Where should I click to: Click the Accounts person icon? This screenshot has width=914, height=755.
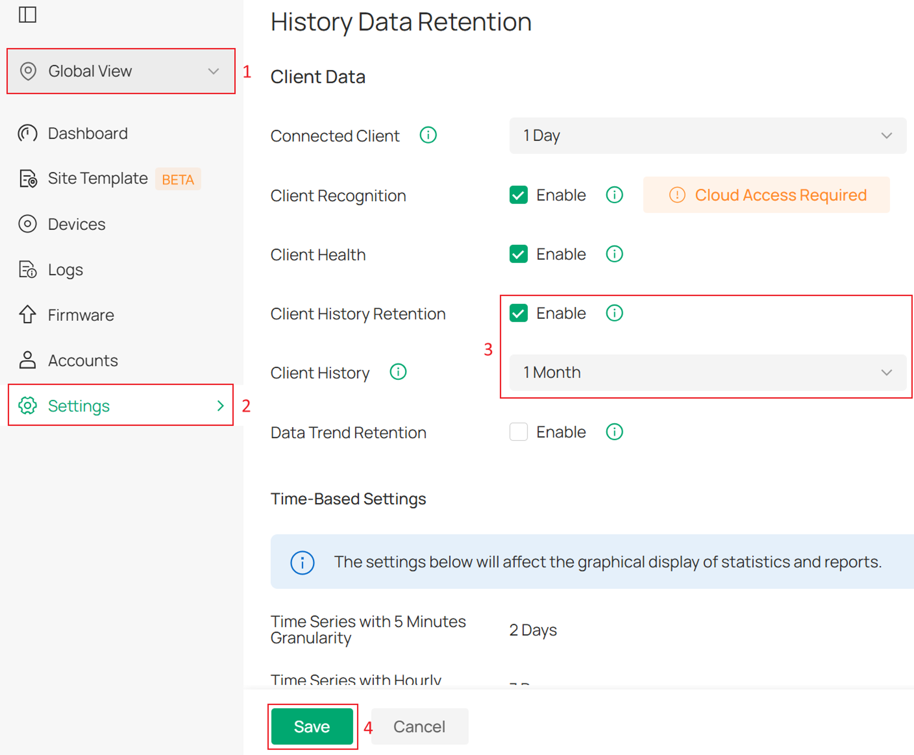point(27,360)
